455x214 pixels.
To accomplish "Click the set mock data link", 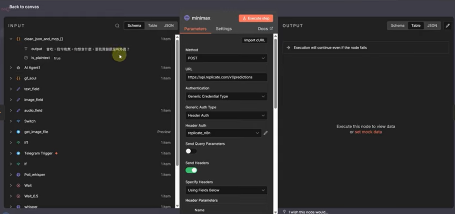I will coord(368,132).
